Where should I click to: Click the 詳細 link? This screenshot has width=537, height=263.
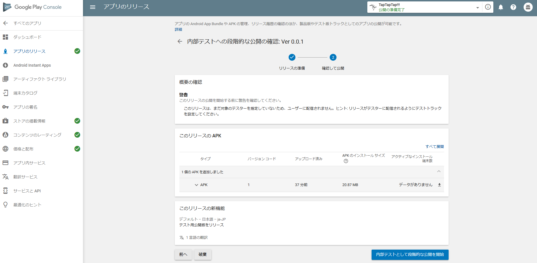tap(178, 29)
